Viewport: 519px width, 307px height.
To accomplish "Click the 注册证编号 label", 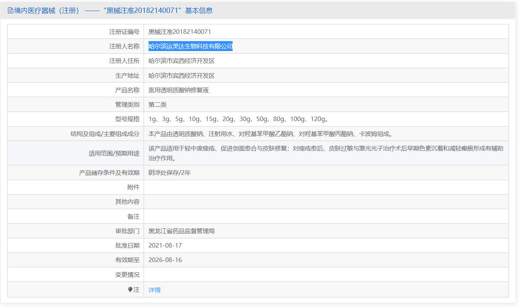I will tap(124, 32).
